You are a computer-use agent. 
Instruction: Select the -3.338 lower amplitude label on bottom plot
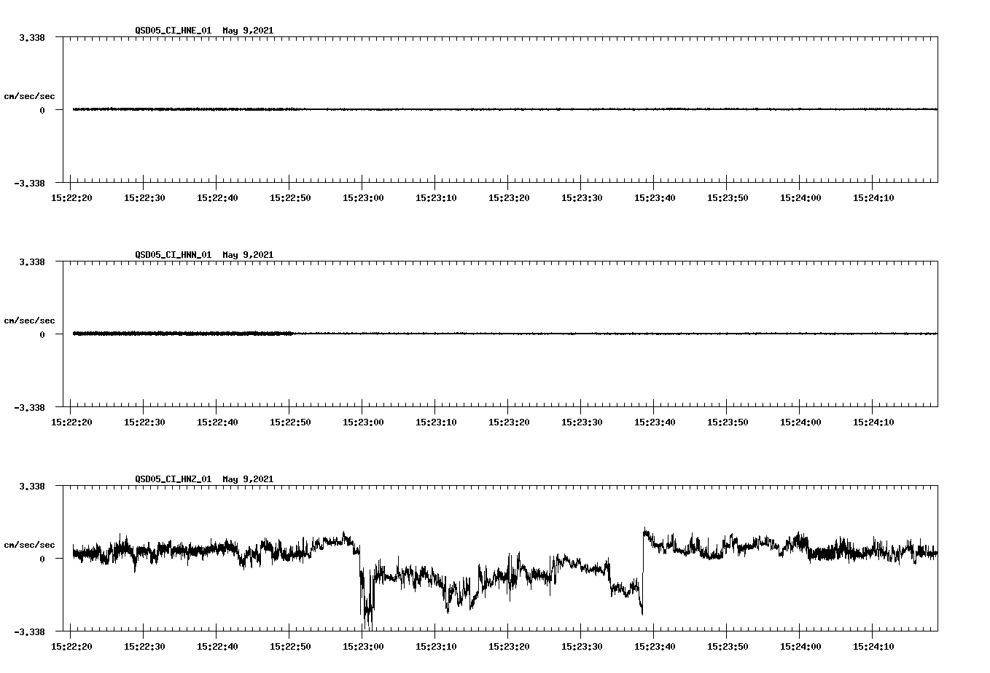[x=30, y=631]
